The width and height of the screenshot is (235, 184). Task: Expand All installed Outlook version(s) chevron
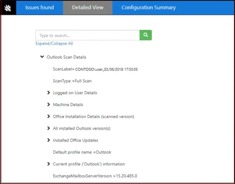[49, 128]
